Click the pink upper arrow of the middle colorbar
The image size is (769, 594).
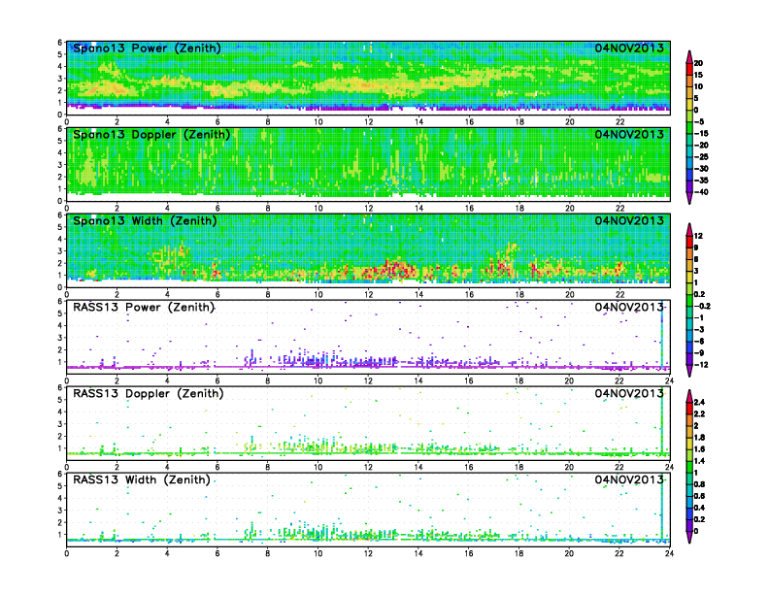coord(689,229)
